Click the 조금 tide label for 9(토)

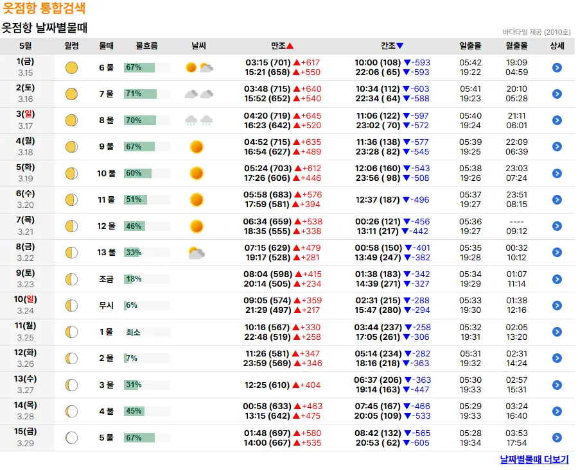[106, 279]
